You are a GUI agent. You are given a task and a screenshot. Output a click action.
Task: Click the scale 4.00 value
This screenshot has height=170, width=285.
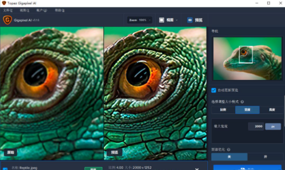point(120,167)
